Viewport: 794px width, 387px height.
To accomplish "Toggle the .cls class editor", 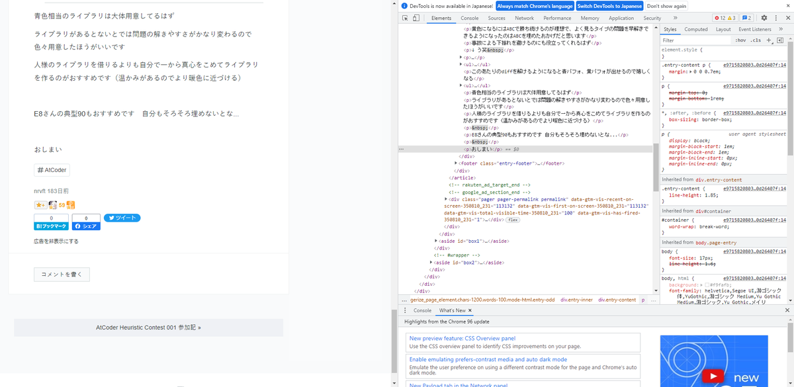I will pos(756,40).
